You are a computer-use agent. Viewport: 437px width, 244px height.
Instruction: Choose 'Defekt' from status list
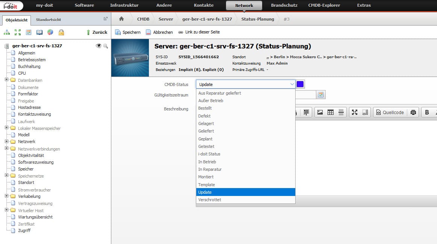point(246,116)
